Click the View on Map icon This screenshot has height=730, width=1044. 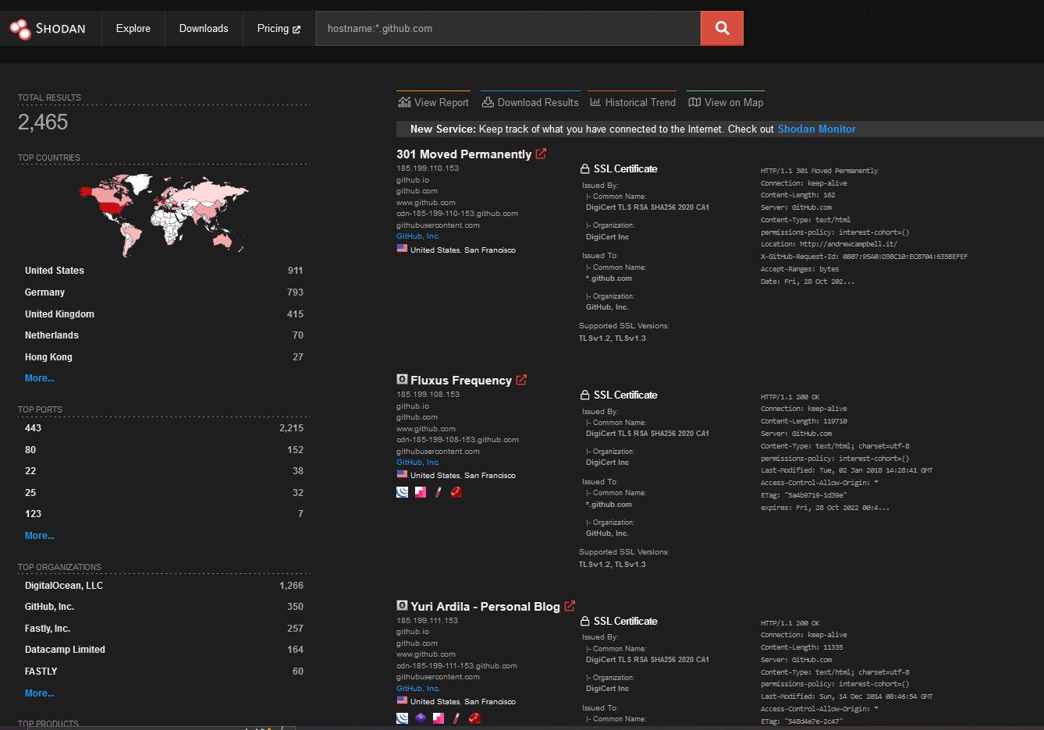(x=694, y=102)
